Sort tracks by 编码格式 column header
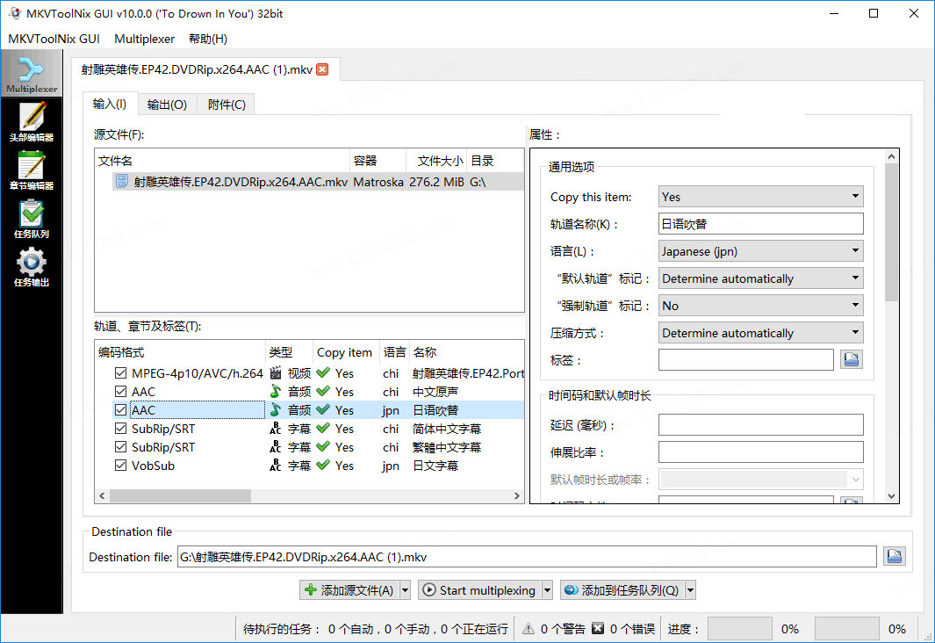The width and height of the screenshot is (935, 643). point(179,352)
